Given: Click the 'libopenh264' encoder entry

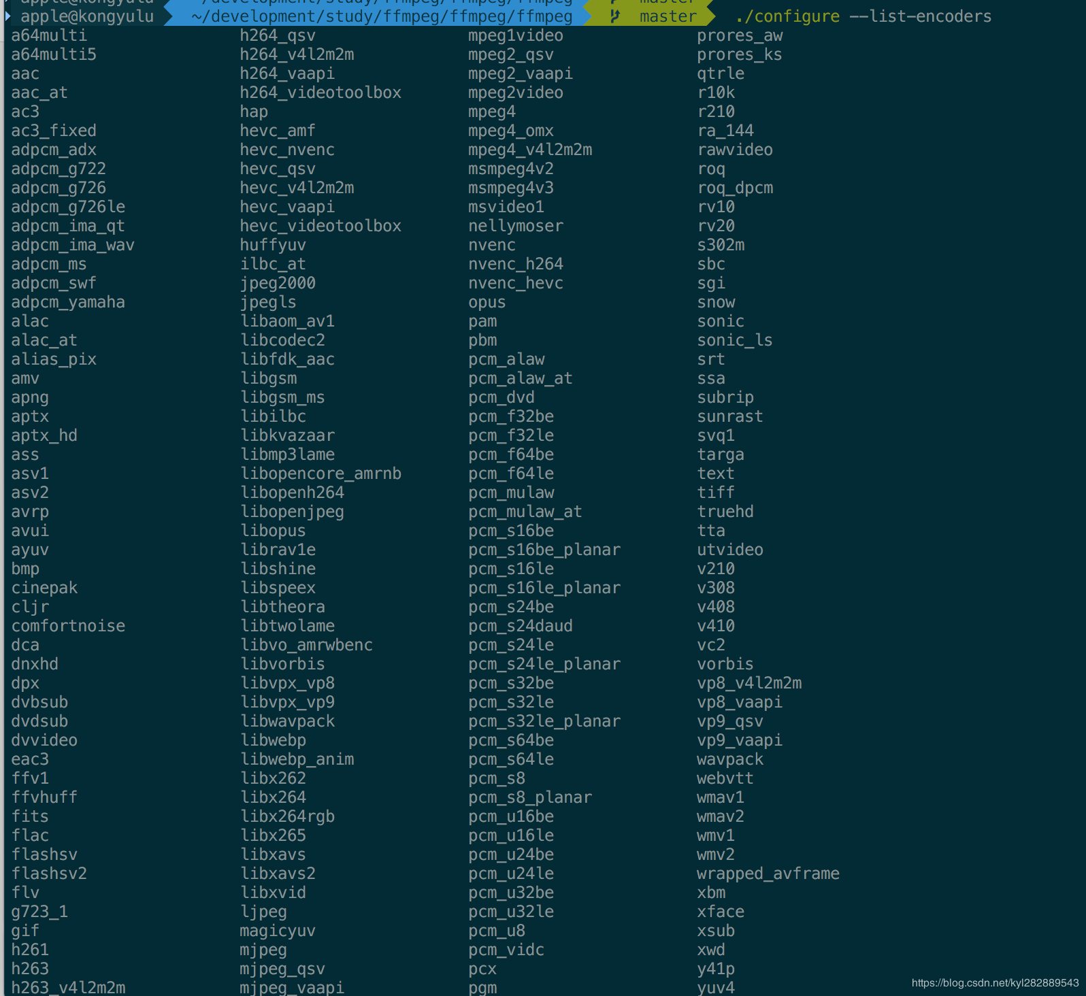Looking at the screenshot, I should 292,493.
